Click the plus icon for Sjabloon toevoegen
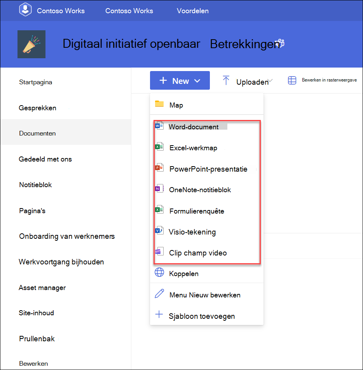The width and height of the screenshot is (363, 370). 159,314
